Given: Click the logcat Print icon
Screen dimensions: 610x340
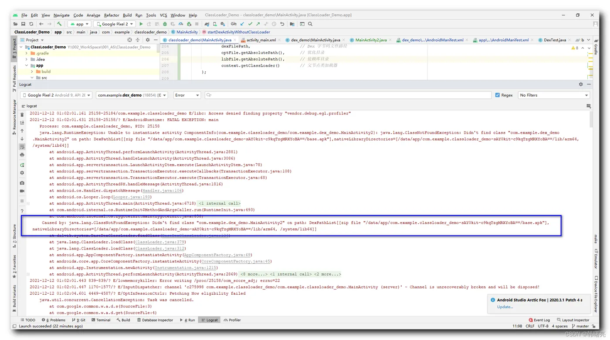Looking at the screenshot, I should coord(22,155).
